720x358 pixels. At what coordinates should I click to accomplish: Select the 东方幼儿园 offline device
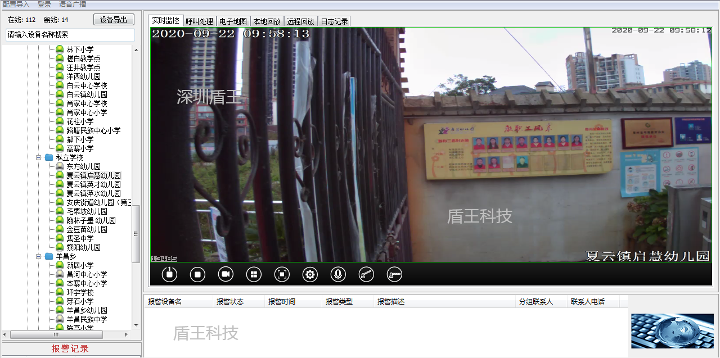pos(83,167)
